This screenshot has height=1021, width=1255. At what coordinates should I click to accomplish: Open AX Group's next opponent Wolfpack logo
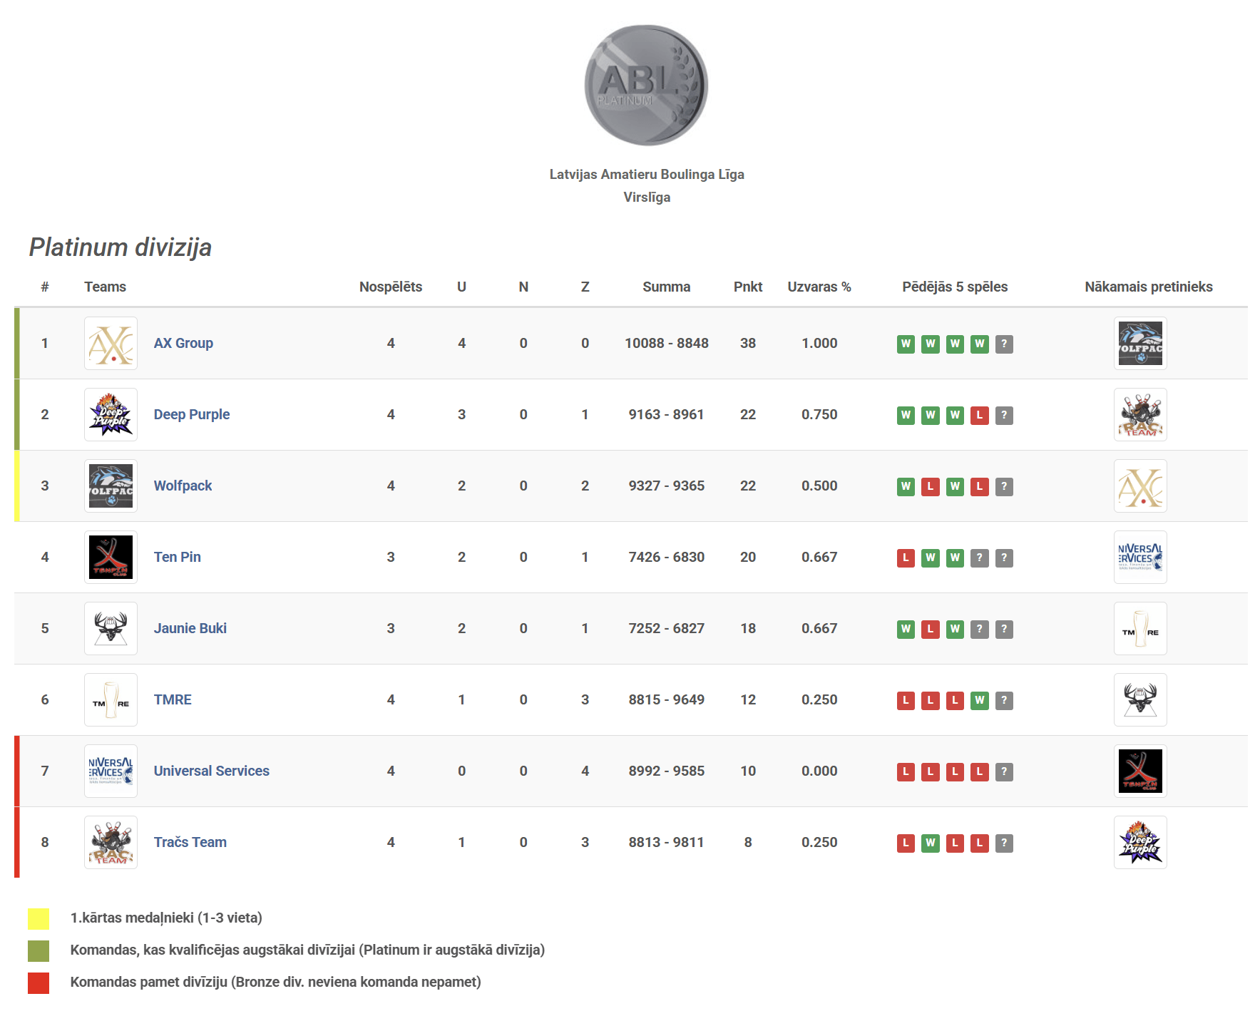point(1140,343)
